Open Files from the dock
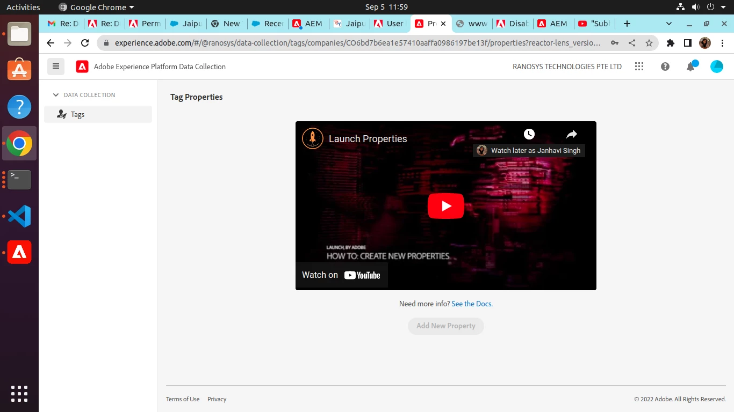Viewport: 734px width, 412px height. point(19,34)
